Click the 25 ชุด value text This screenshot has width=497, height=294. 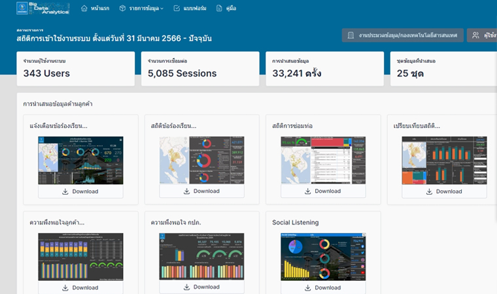[x=410, y=73]
